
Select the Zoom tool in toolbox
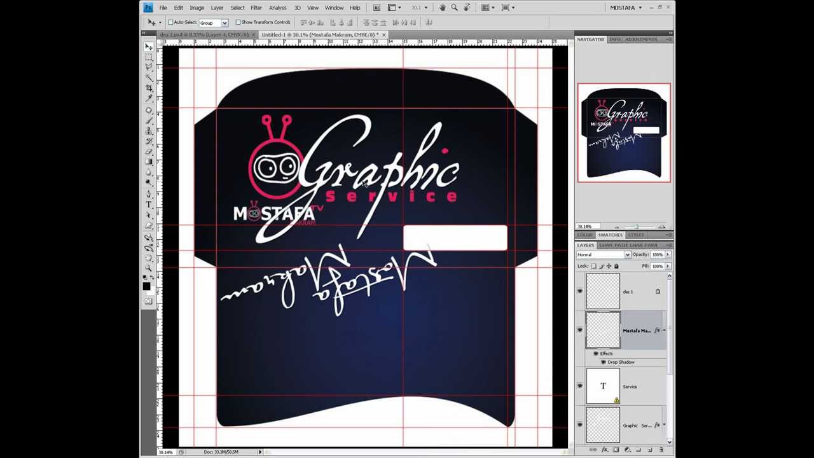point(149,269)
